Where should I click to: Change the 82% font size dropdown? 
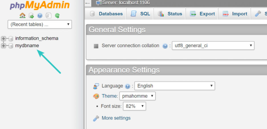click(x=135, y=106)
